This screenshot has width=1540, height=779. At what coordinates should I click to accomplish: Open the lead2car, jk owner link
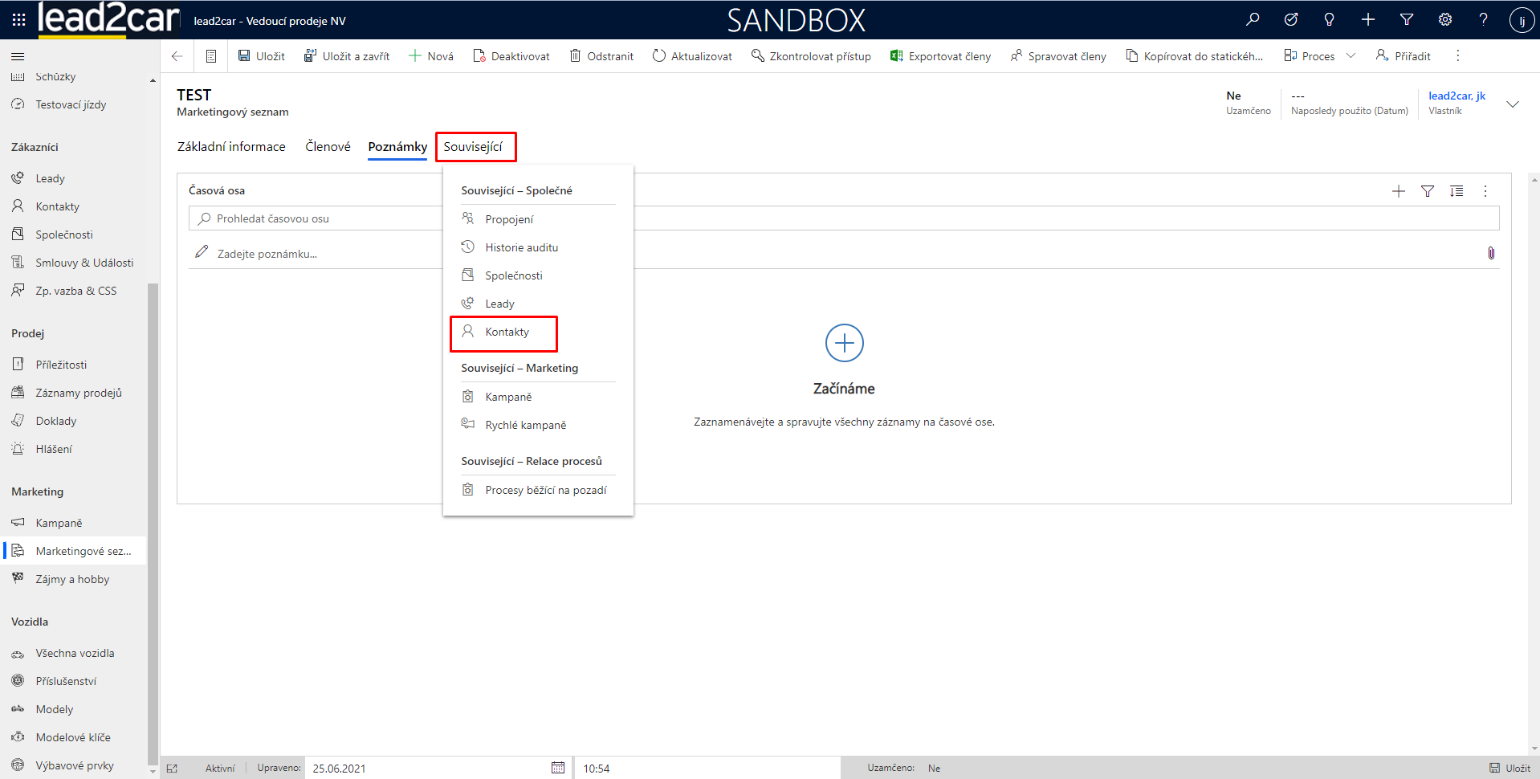point(1456,96)
